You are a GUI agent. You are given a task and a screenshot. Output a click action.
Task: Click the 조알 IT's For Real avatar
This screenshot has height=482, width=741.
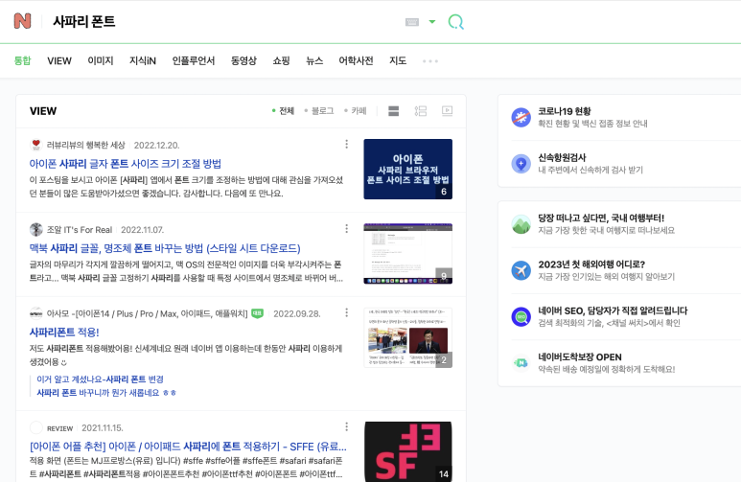point(35,229)
